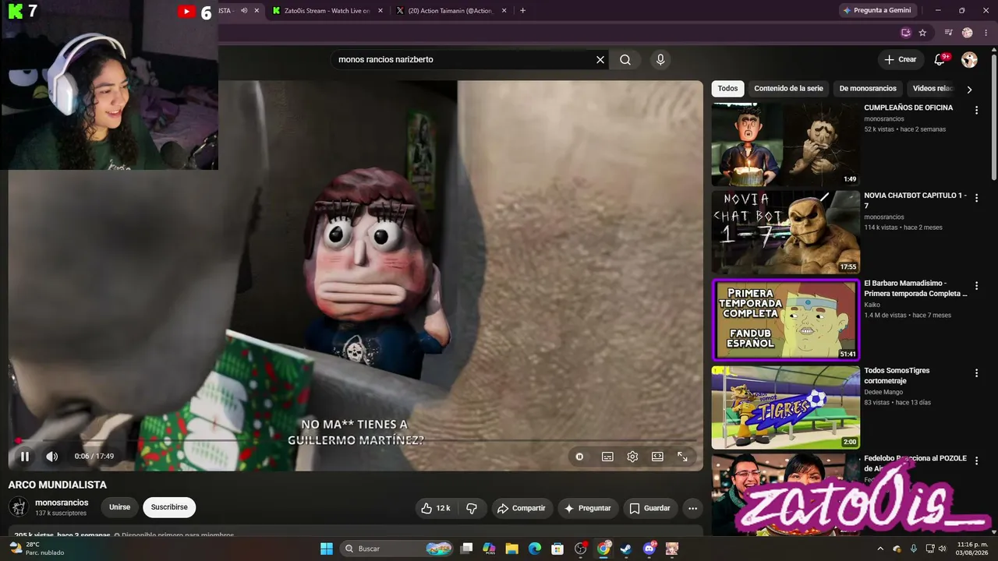Toggle subtitles in the video player

pyautogui.click(x=607, y=457)
